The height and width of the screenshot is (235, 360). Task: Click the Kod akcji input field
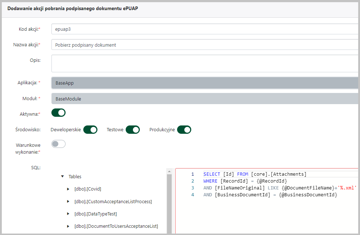205,29
